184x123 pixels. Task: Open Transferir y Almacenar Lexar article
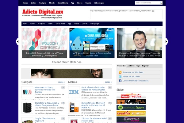tap(47, 104)
